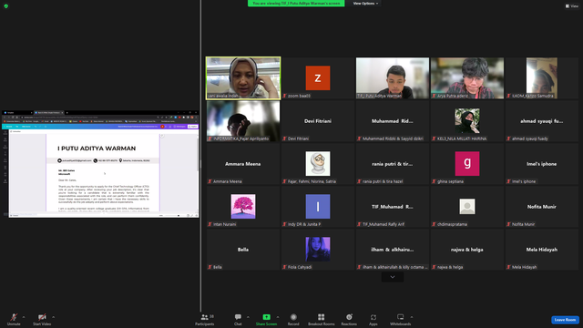The image size is (583, 328).
Task: Open the View Options dropdown
Action: tap(365, 4)
